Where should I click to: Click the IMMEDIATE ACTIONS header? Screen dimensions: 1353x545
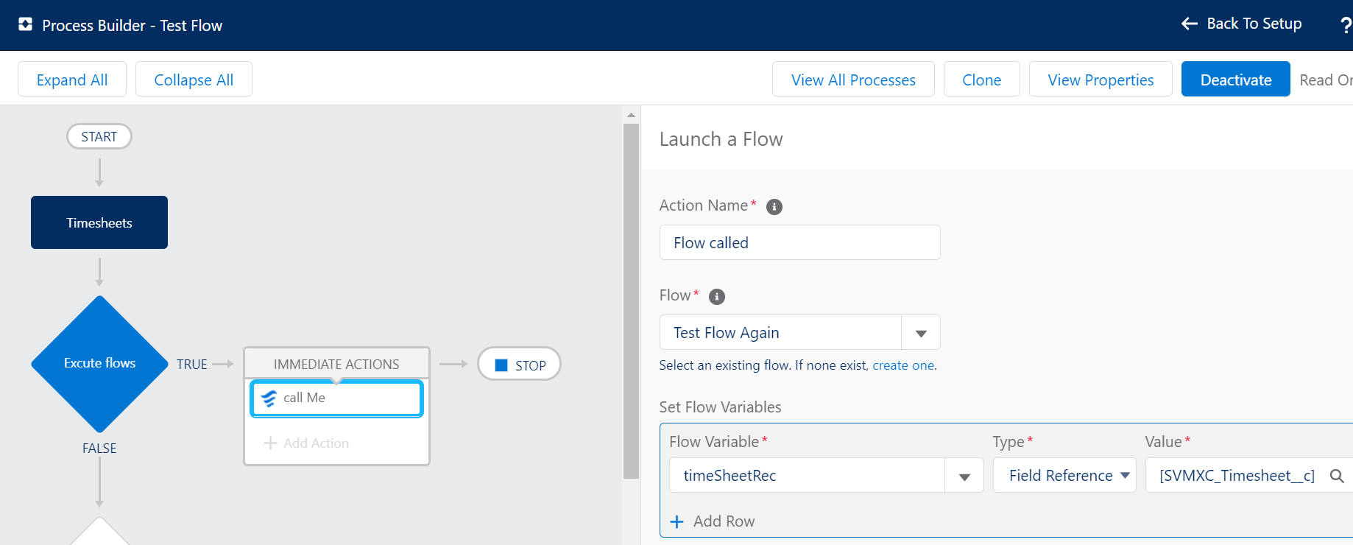coord(336,364)
